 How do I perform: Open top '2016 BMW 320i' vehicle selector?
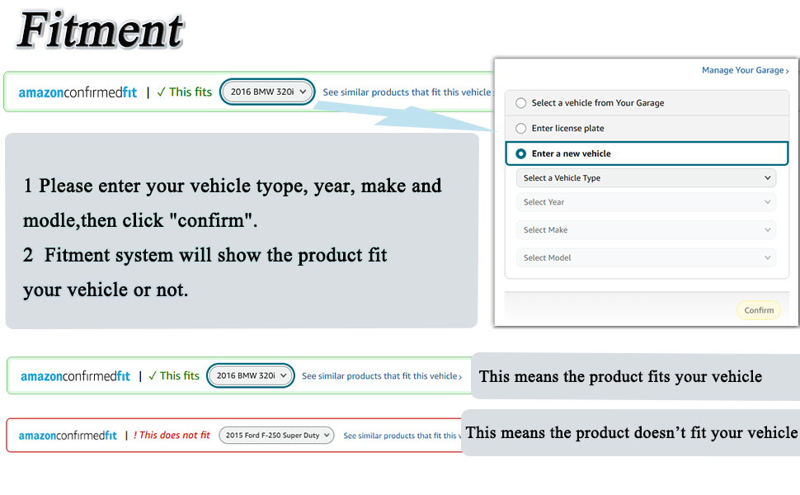pos(268,92)
